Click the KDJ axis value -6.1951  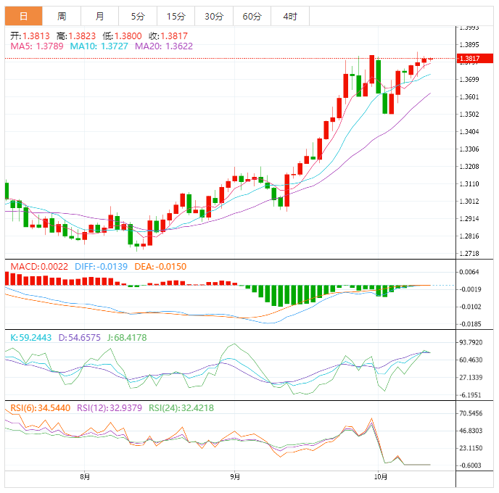coord(471,395)
